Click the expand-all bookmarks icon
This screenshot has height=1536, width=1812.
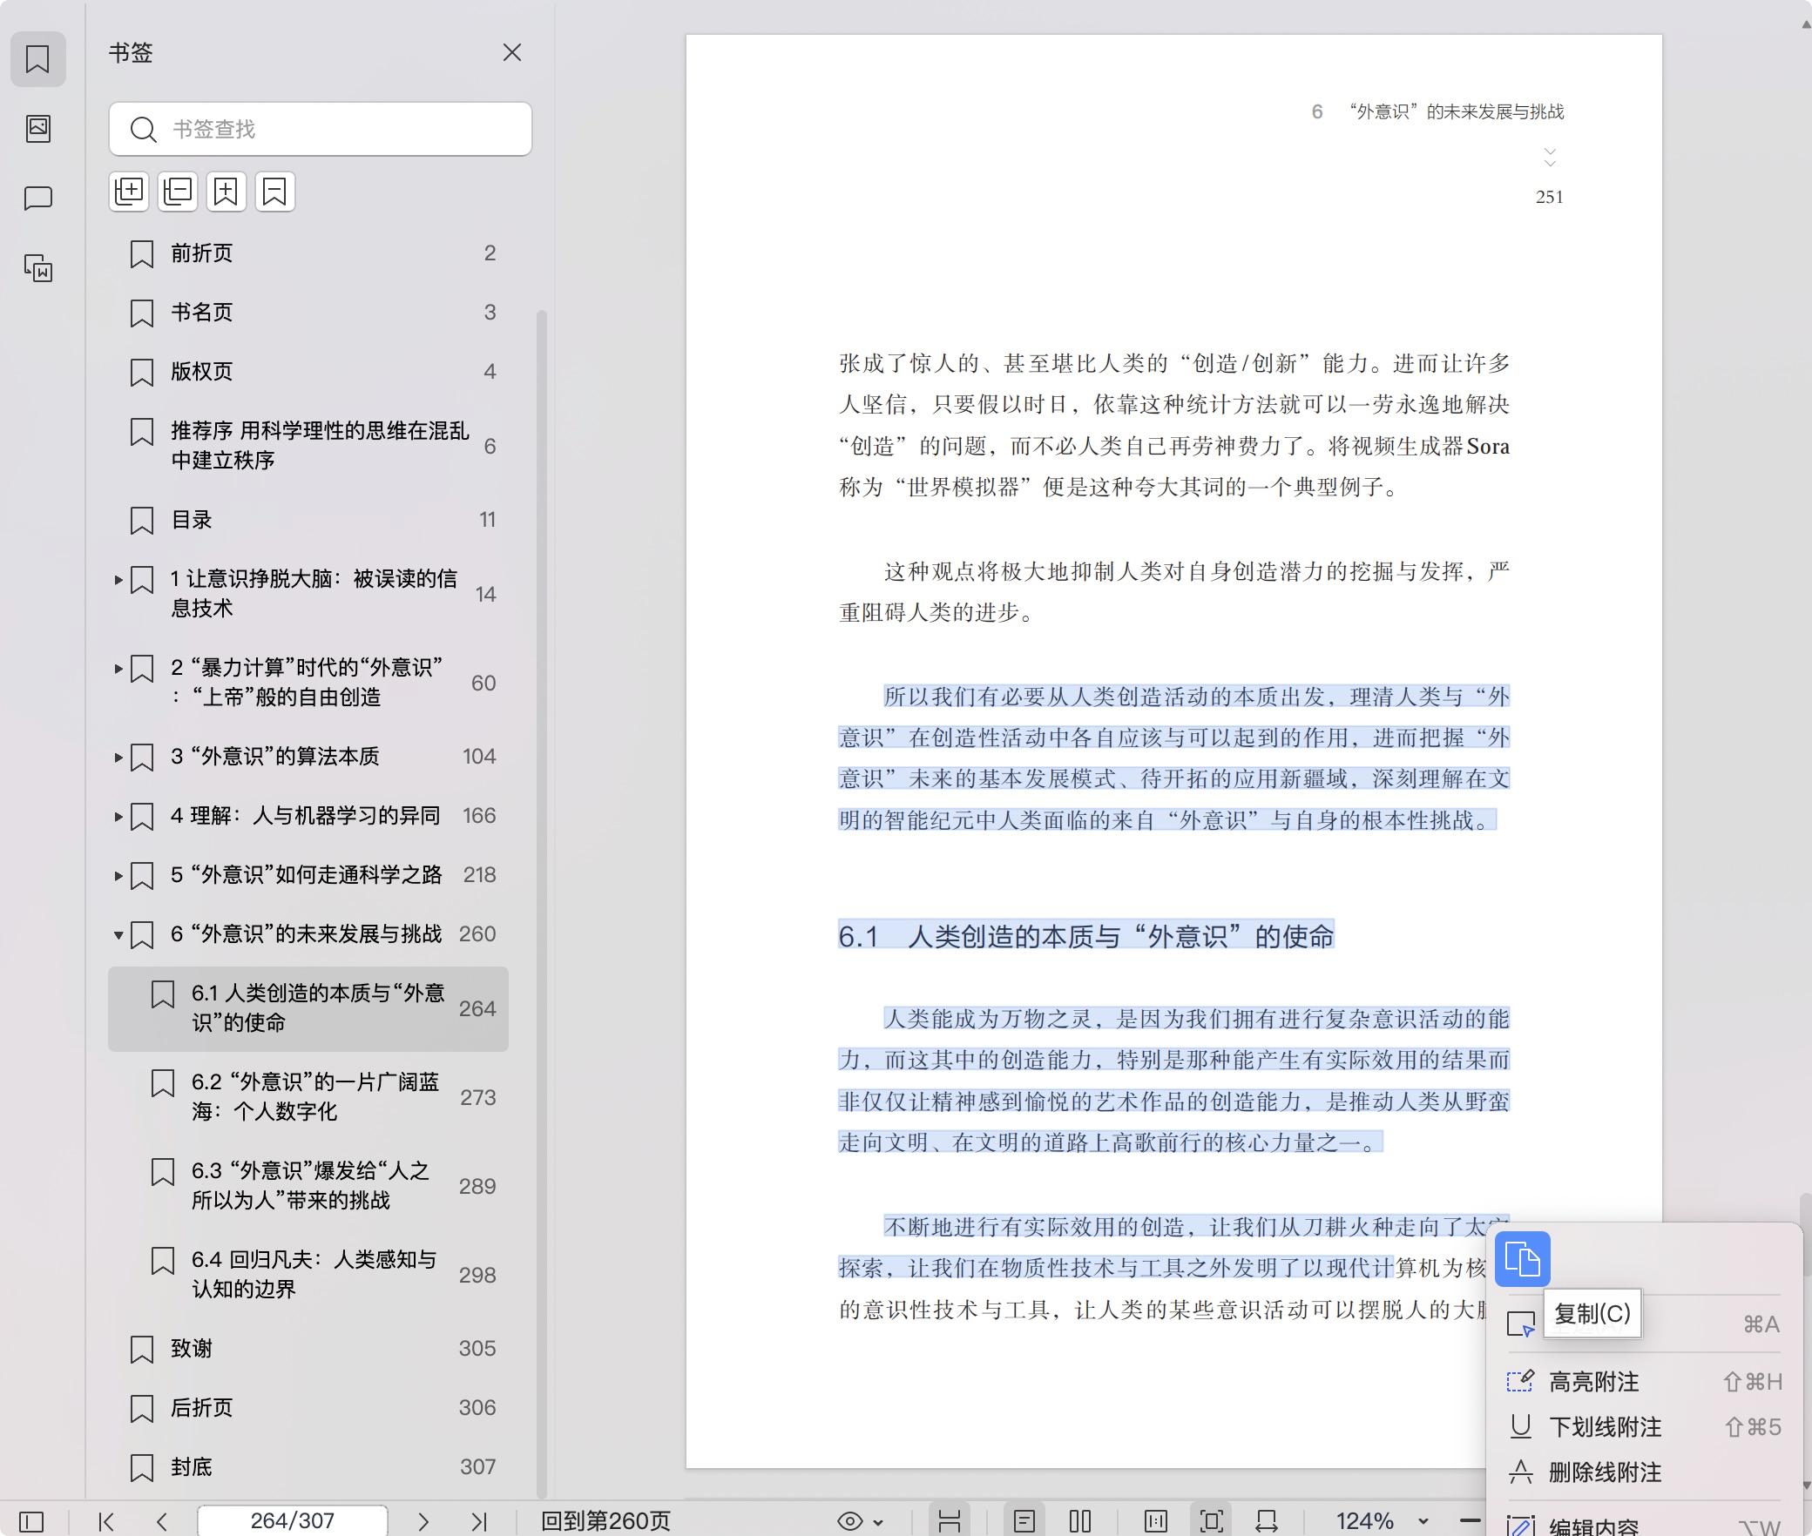click(129, 192)
